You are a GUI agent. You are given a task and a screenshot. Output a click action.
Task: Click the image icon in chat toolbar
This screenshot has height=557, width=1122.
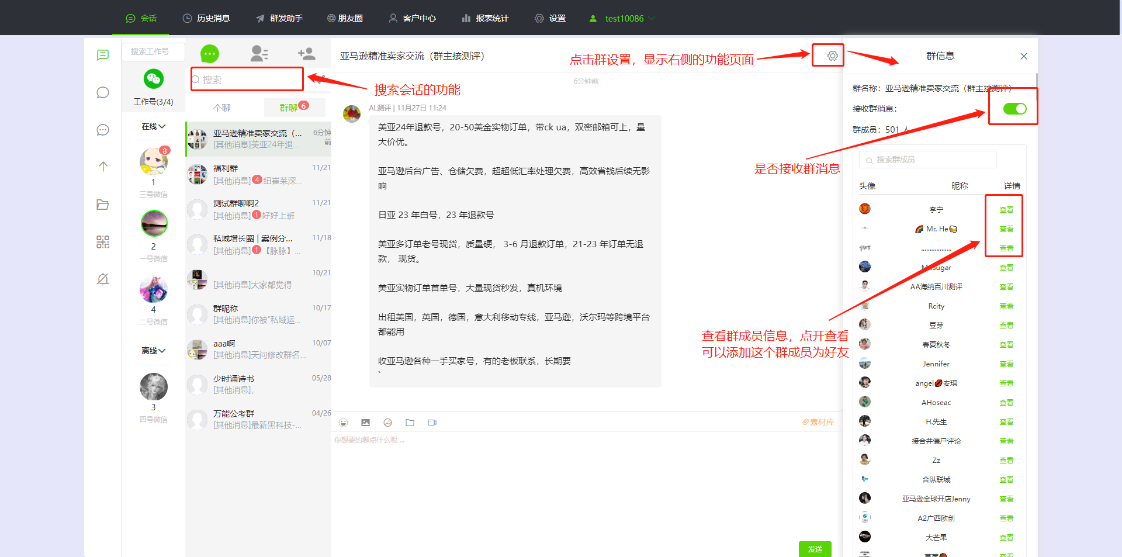(365, 423)
